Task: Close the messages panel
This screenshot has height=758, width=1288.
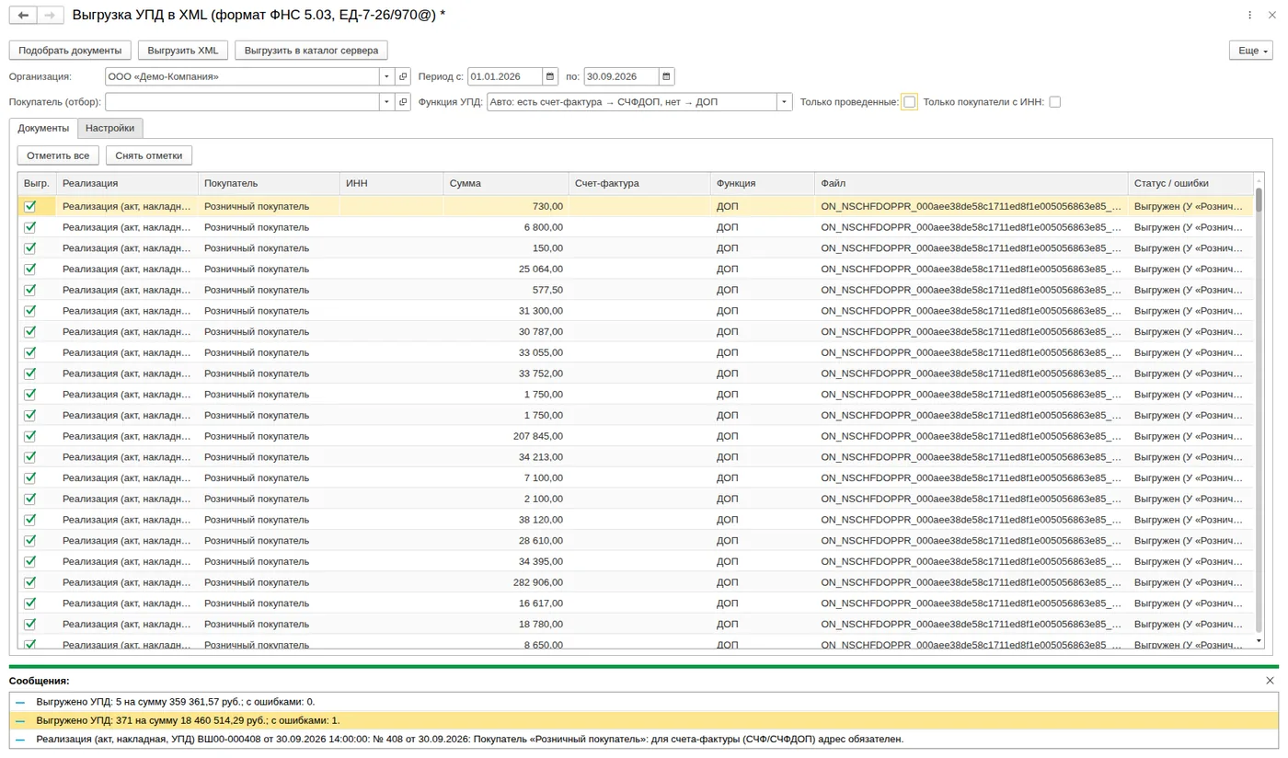Action: (1270, 681)
